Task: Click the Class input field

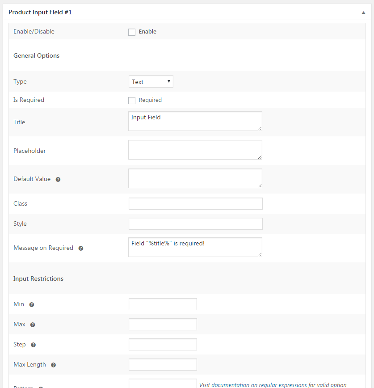Action: (195, 204)
